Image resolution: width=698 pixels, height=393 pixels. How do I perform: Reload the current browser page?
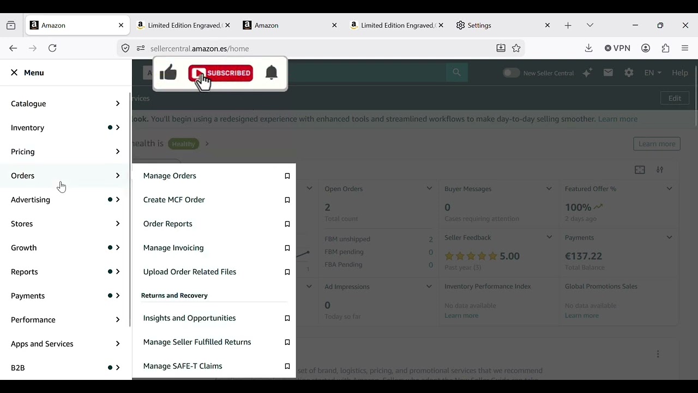pyautogui.click(x=52, y=48)
